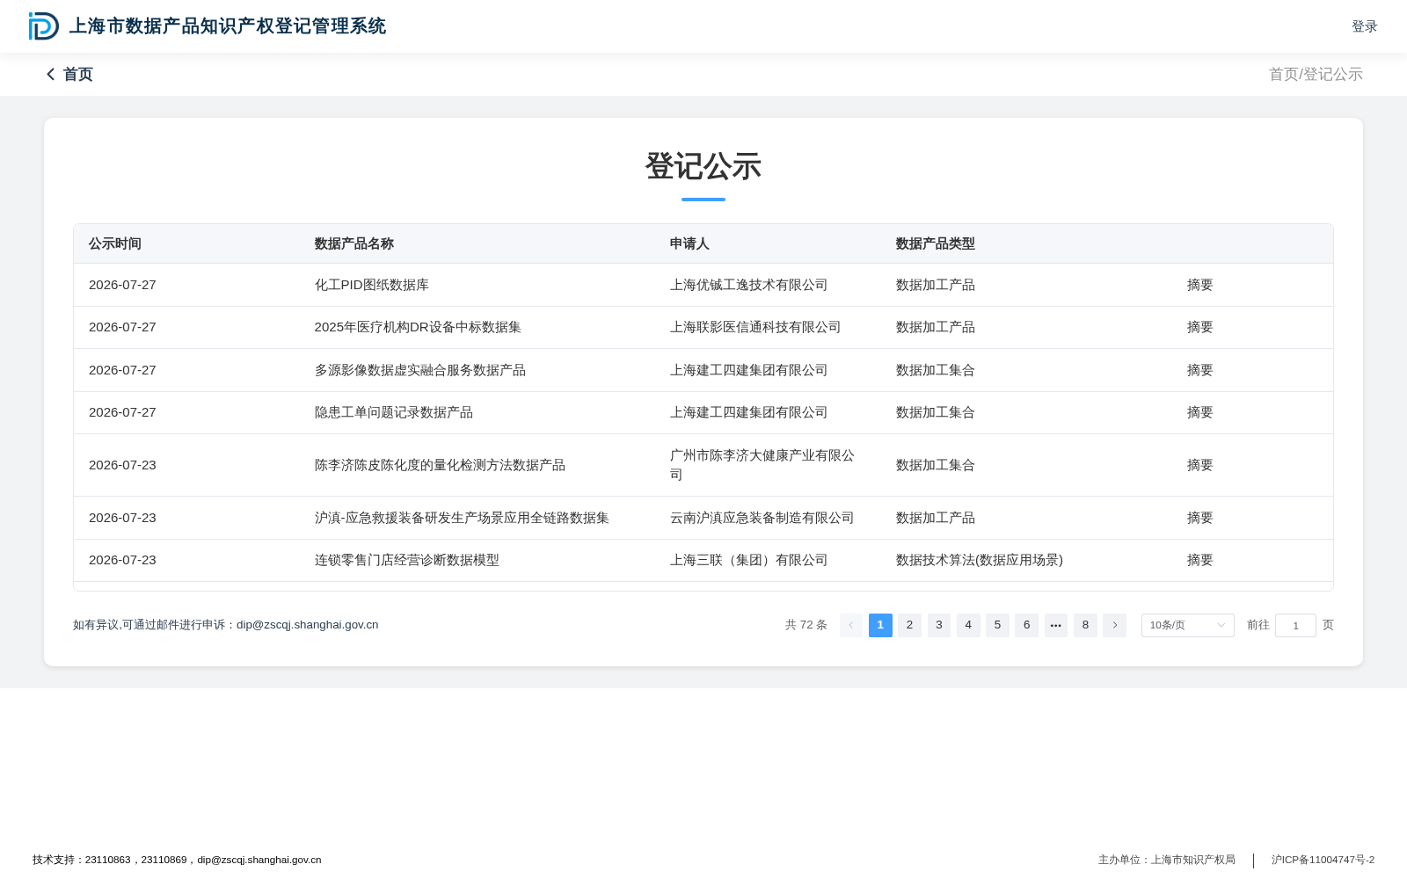Open 摘要 for 化工PID图纸数据库
The image size is (1407, 879).
[1200, 285]
